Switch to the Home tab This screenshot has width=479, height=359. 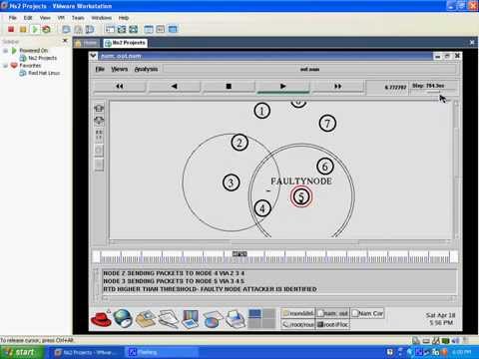point(87,43)
